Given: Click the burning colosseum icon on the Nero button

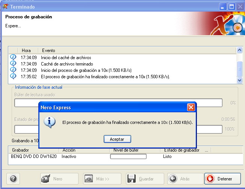Looking at the screenshot, I should (x=45, y=179).
